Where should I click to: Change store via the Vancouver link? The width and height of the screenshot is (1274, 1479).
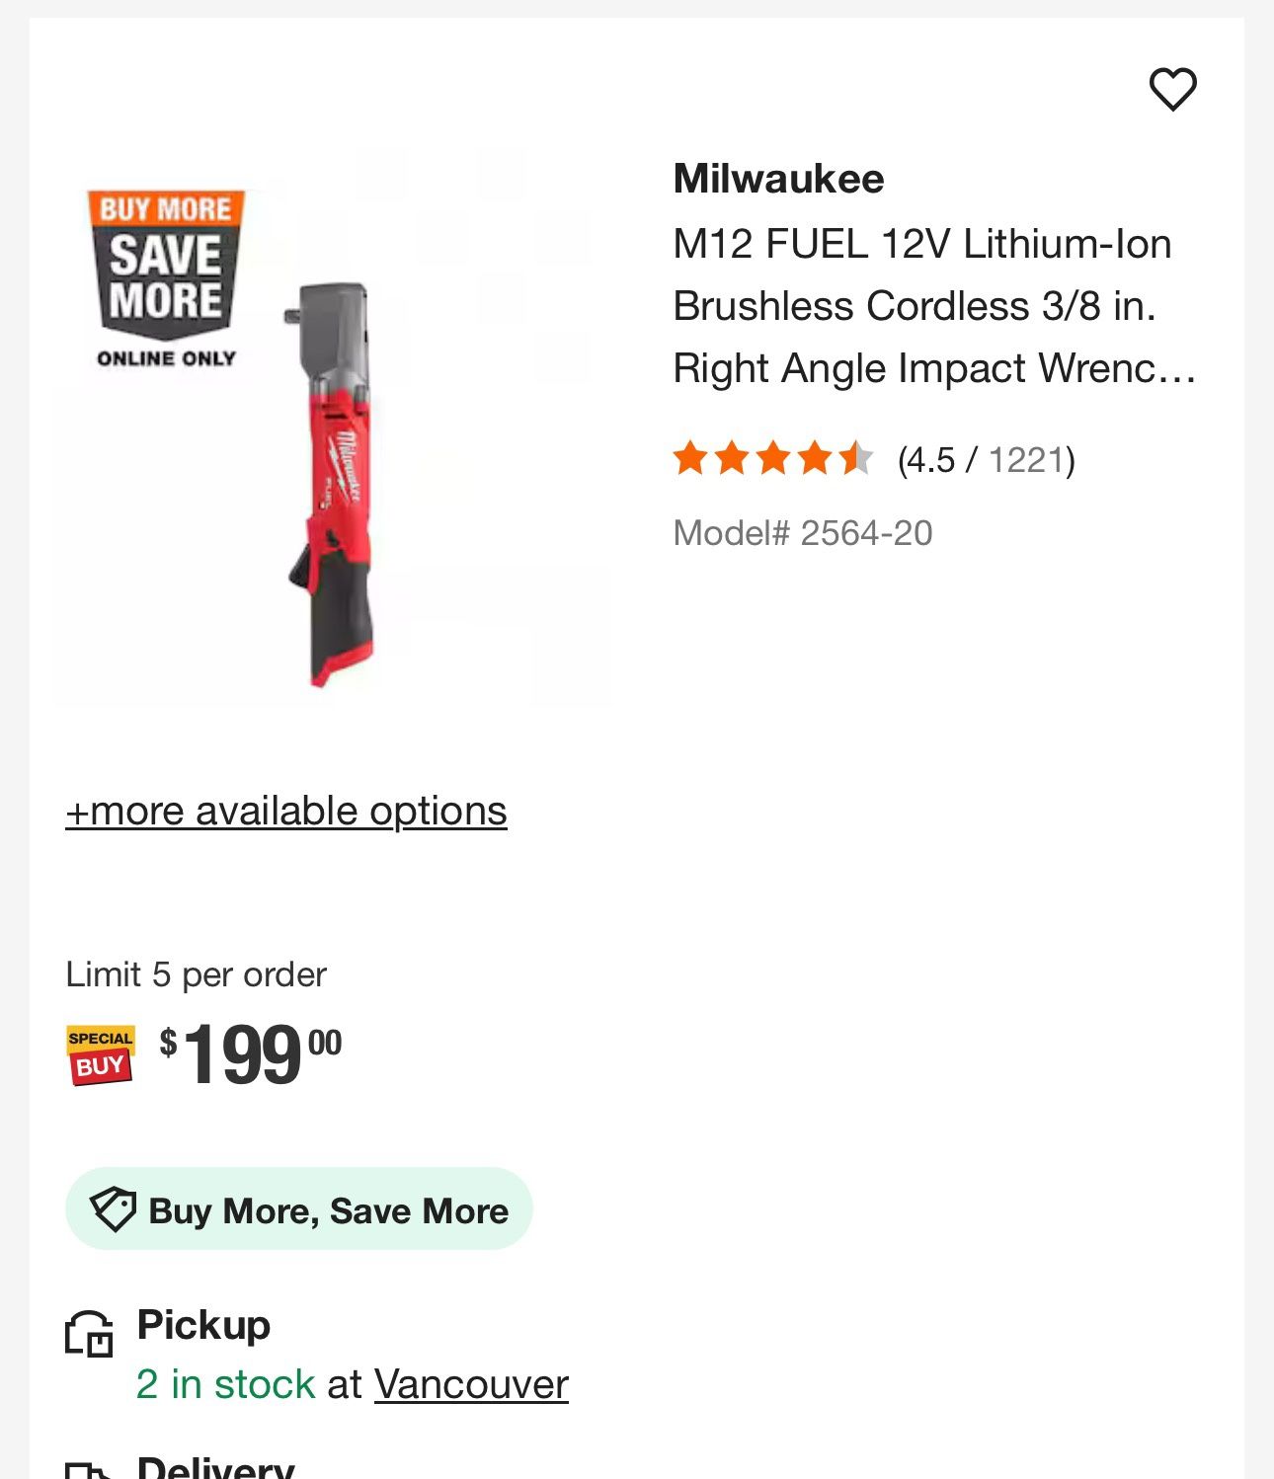pyautogui.click(x=471, y=1384)
